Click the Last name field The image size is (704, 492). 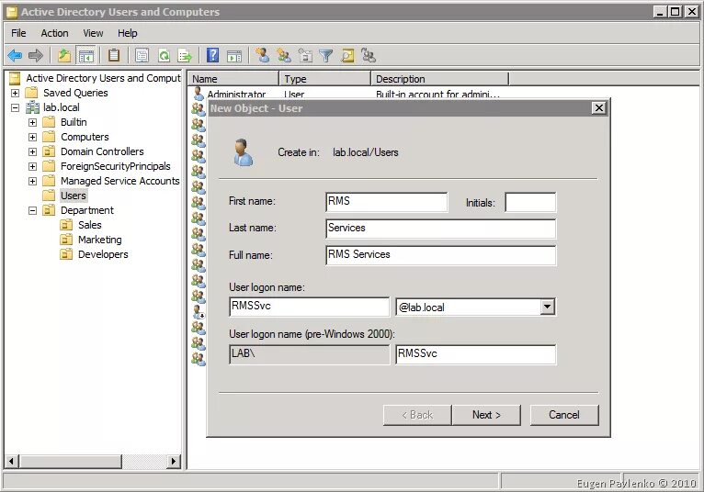click(440, 229)
